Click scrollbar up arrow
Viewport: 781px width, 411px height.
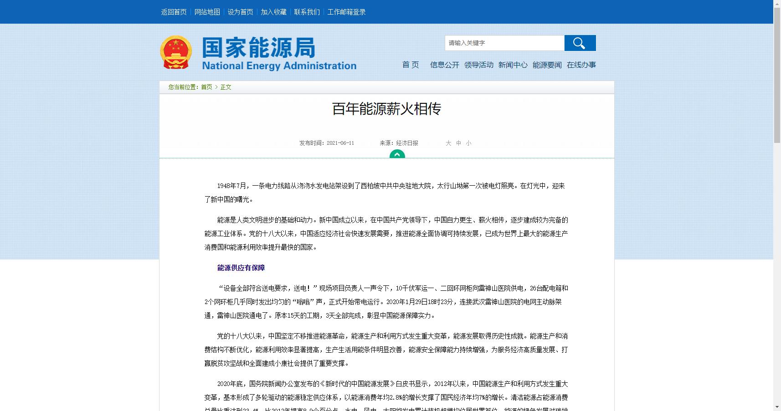pyautogui.click(x=777, y=4)
